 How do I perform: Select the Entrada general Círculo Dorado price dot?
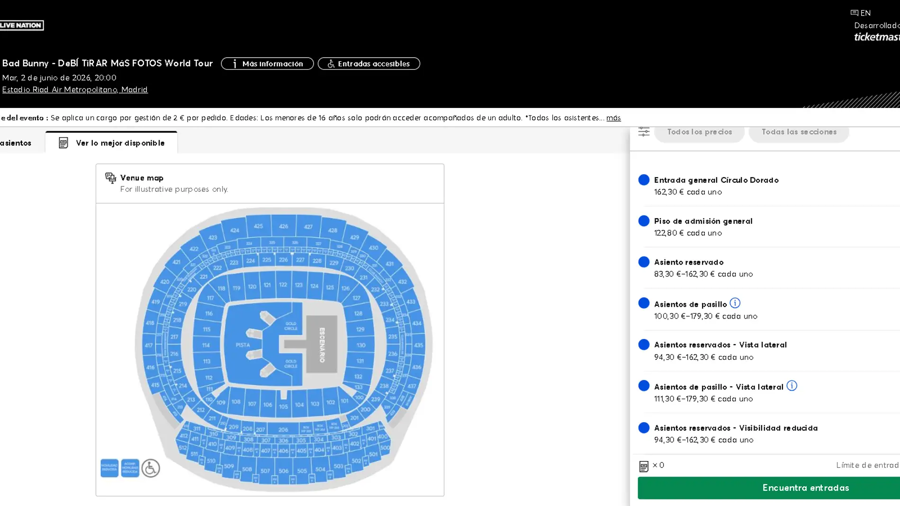[x=643, y=179]
